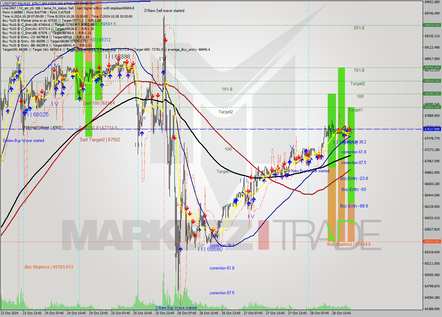
Task: Select the 'Last Signal is:Buy with stoploss:65604.8' text
Action: pyautogui.click(x=105, y=8)
